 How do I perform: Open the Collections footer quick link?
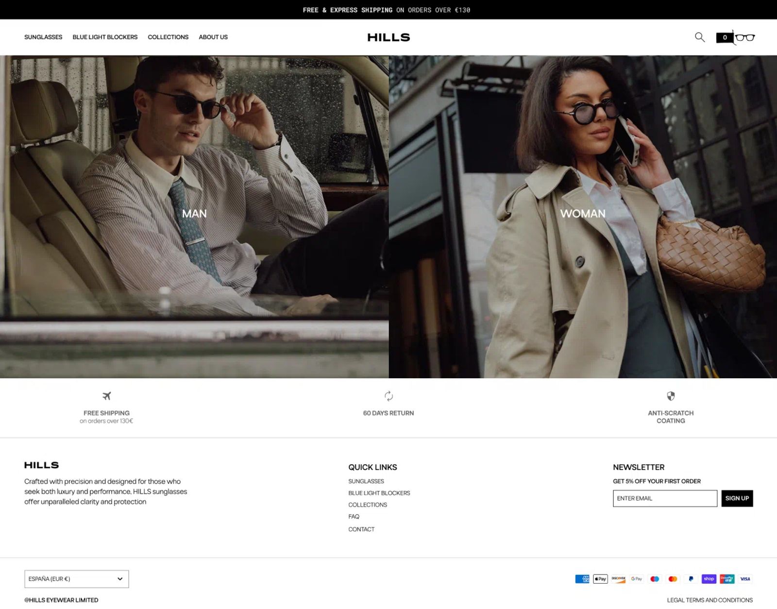[368, 505]
